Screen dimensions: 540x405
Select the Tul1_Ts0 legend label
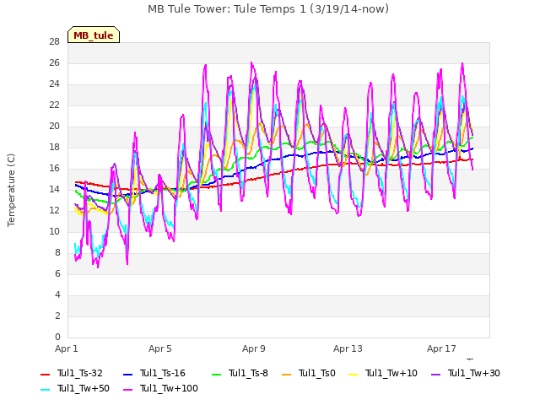pos(317,373)
